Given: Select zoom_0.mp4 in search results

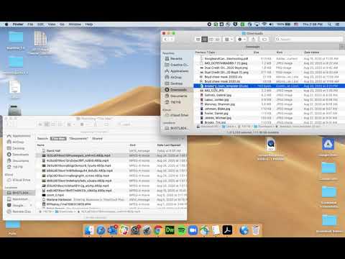Looking at the screenshot, I should [x=111, y=195].
